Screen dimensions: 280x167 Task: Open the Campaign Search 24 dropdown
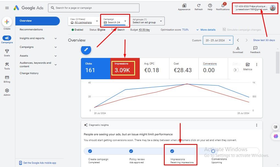click(115, 21)
